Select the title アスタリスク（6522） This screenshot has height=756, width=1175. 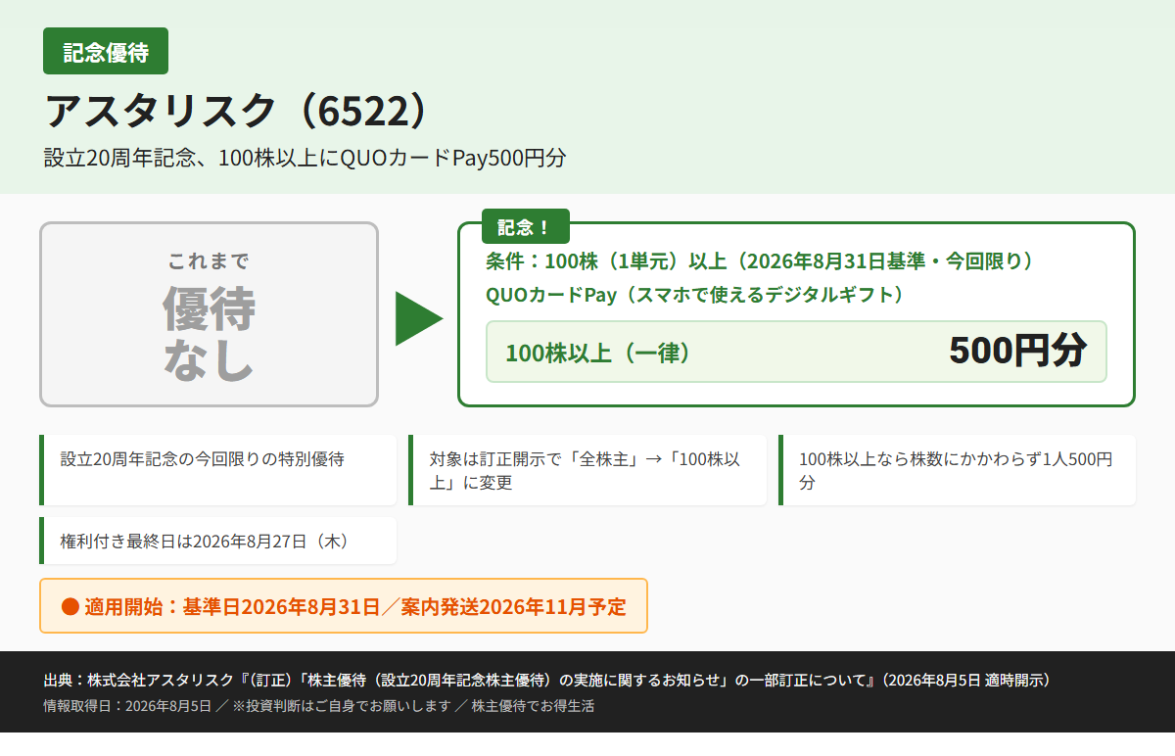(x=238, y=112)
